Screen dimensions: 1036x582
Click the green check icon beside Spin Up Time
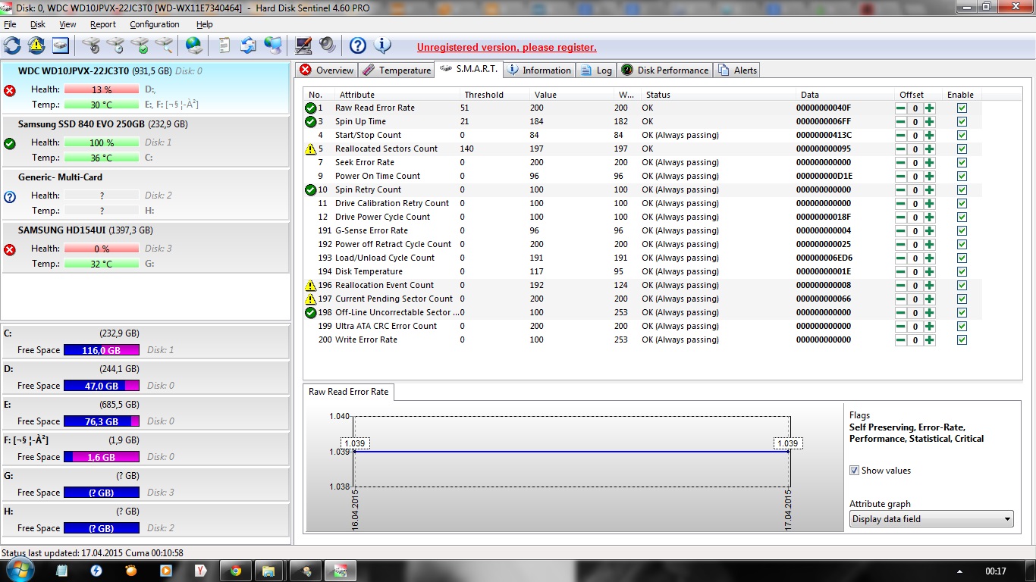(310, 121)
